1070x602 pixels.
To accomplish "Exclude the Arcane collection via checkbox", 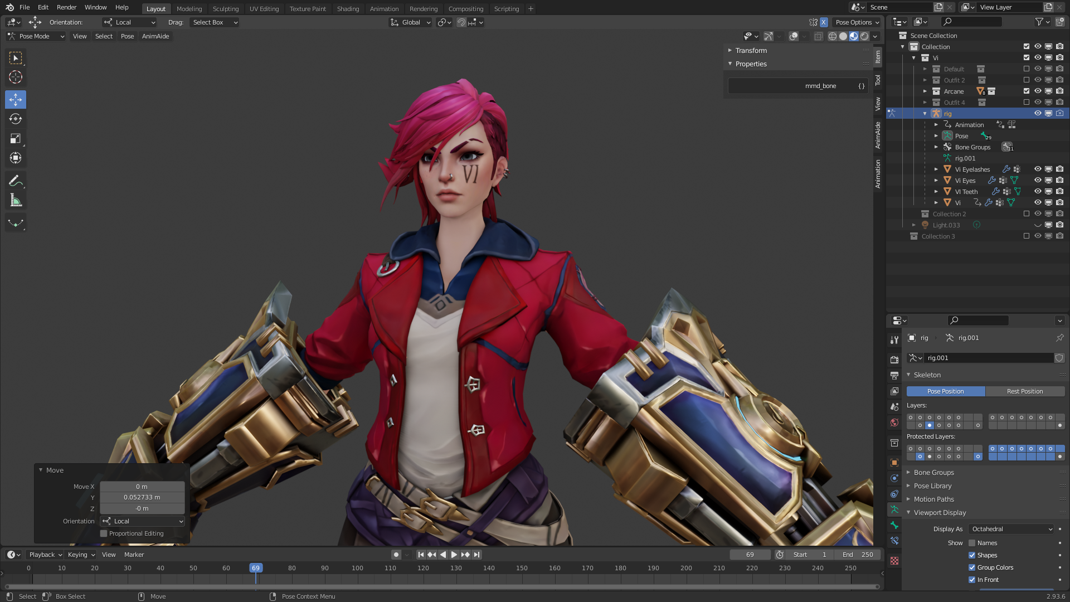I will point(1027,91).
